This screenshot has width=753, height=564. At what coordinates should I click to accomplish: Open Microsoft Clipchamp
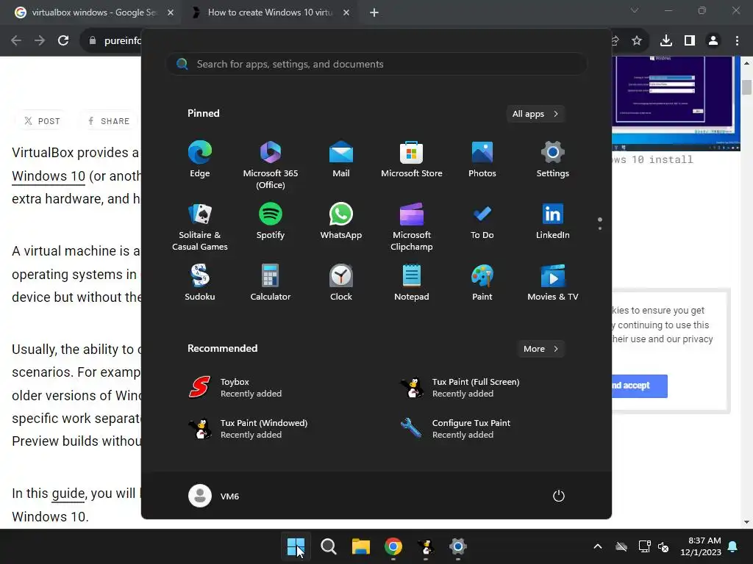click(412, 226)
